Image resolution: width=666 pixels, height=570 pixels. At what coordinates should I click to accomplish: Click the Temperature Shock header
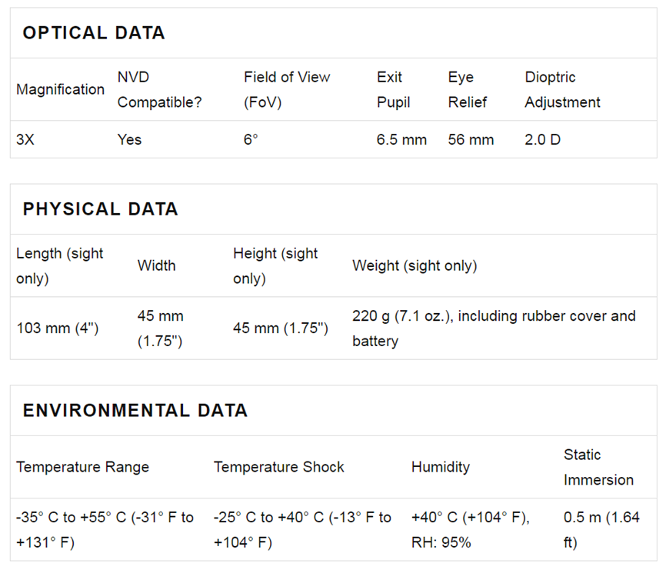click(x=278, y=467)
